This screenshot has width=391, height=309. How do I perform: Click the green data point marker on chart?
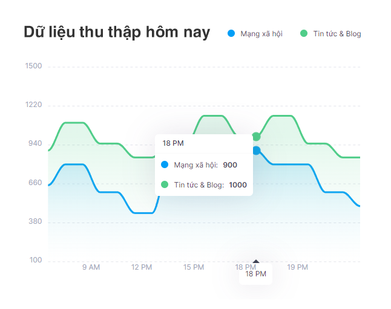pyautogui.click(x=256, y=137)
